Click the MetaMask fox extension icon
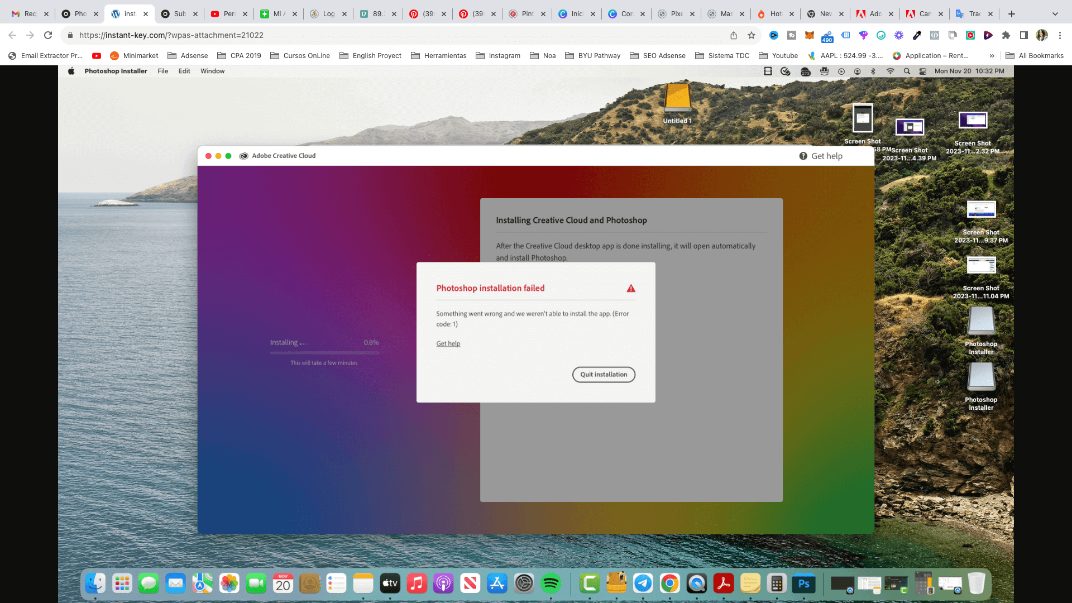 tap(810, 35)
